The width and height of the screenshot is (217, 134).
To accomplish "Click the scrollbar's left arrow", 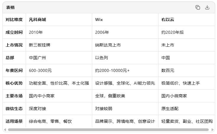I will [5, 130].
